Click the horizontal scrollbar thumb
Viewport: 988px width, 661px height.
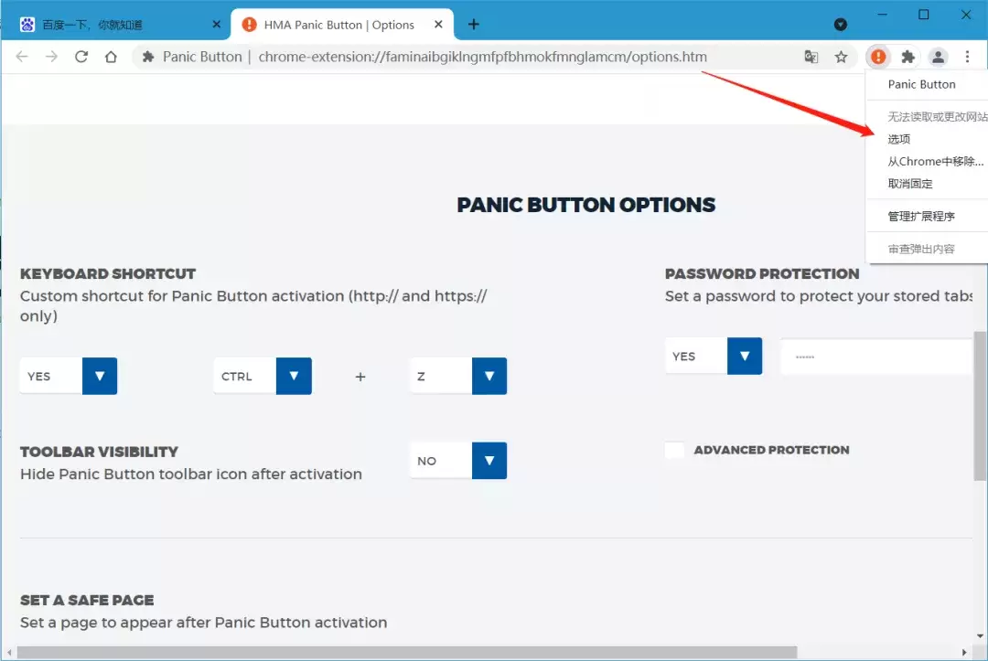pyautogui.click(x=407, y=652)
